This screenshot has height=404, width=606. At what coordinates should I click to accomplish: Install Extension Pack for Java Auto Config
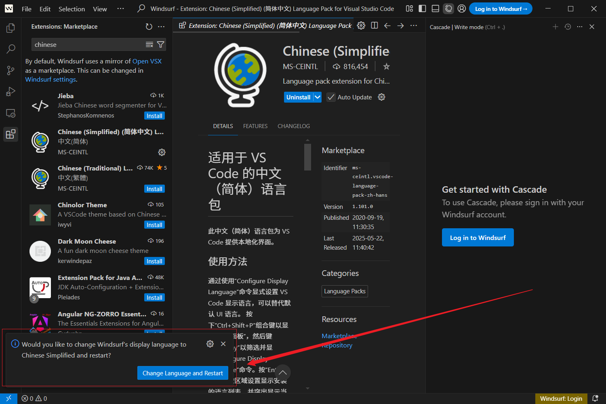click(x=154, y=297)
